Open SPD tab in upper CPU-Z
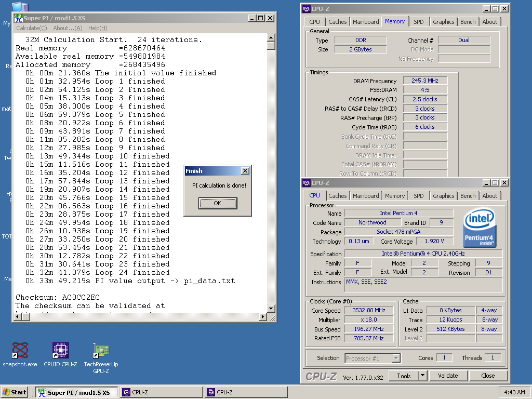The width and height of the screenshot is (532, 399). click(419, 22)
